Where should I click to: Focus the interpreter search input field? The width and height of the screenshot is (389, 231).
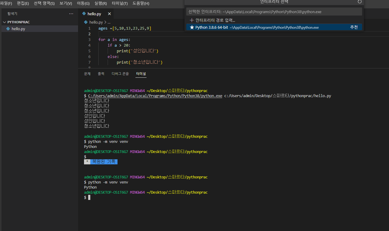tap(274, 12)
